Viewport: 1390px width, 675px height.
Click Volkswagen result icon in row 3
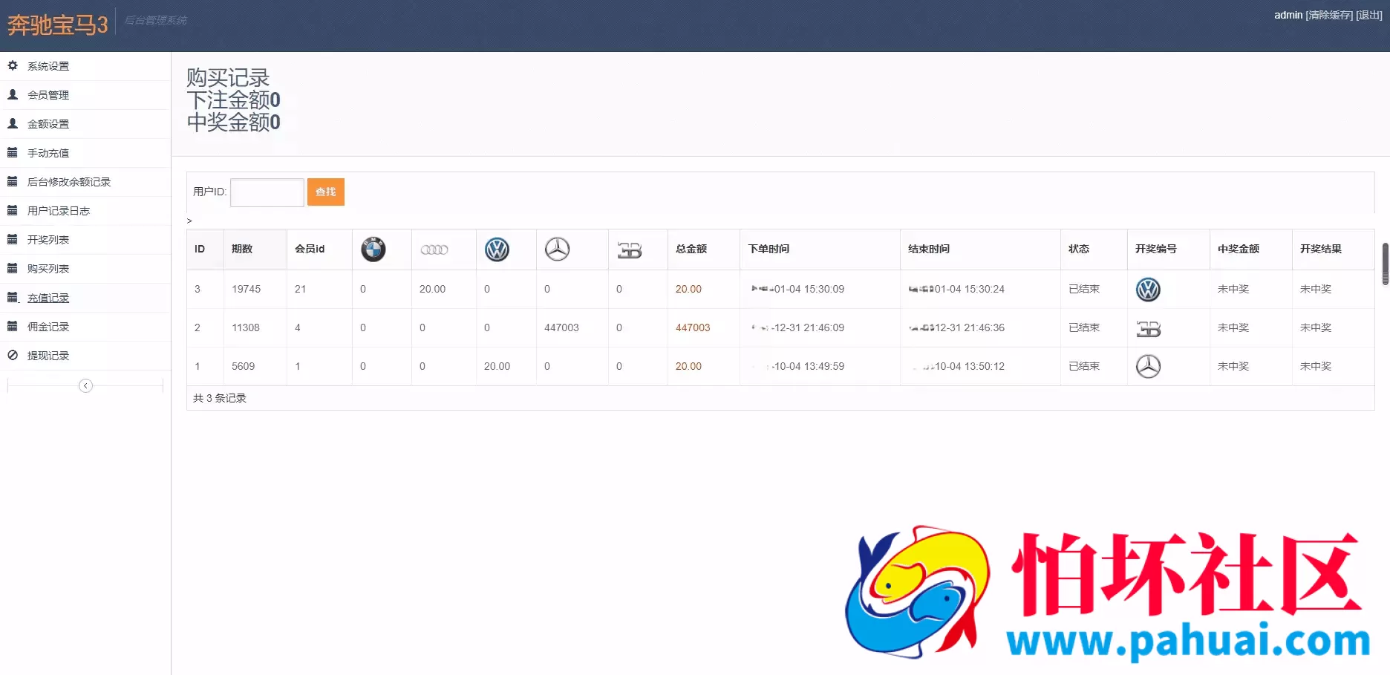(x=1148, y=290)
